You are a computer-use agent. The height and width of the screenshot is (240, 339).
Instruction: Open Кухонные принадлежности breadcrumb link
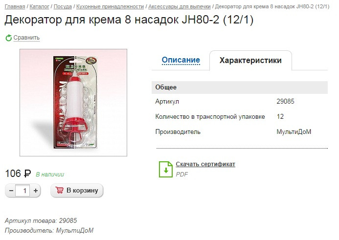pyautogui.click(x=110, y=6)
